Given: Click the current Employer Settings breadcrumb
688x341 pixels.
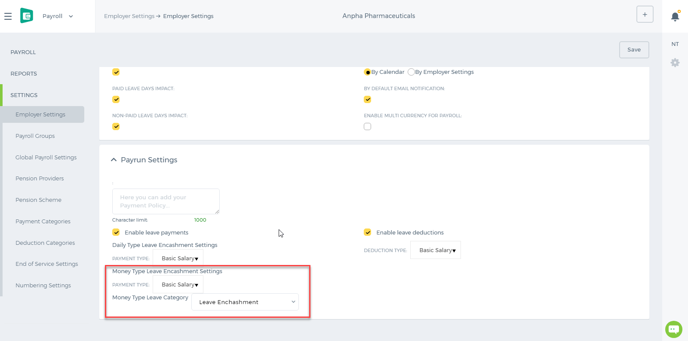Looking at the screenshot, I should coord(188,16).
